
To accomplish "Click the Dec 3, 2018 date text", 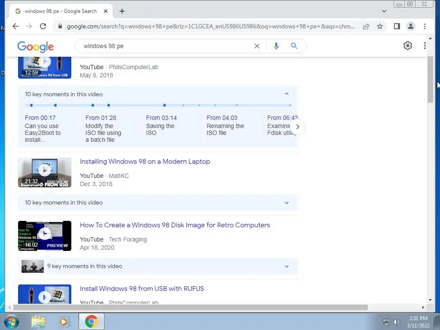I will pyautogui.click(x=96, y=184).
